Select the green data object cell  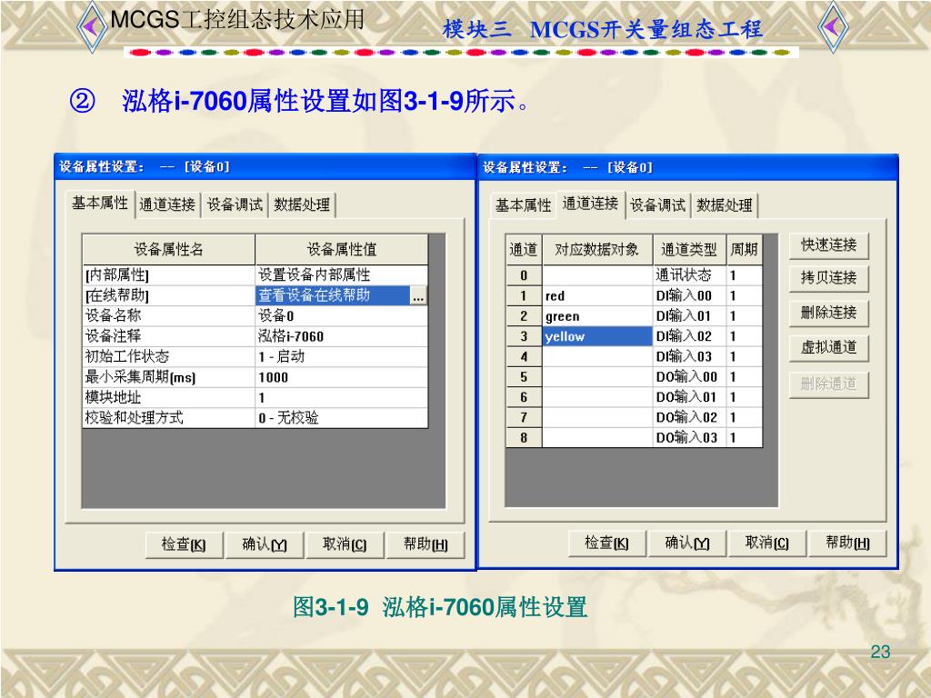tap(597, 316)
